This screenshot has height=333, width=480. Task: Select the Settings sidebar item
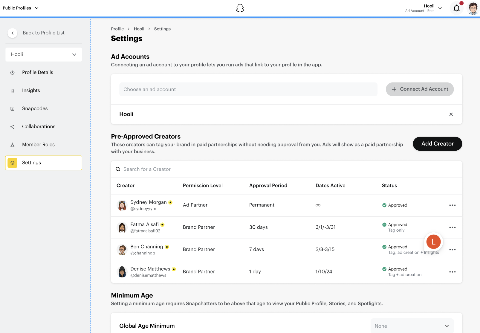(44, 163)
